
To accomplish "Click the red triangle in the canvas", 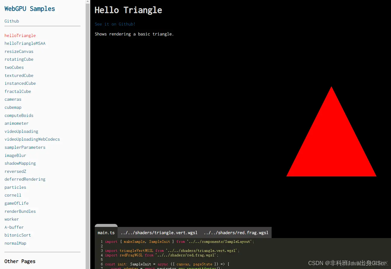I will [x=331, y=146].
